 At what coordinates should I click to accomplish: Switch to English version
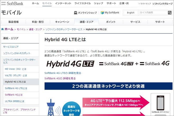[131, 13]
